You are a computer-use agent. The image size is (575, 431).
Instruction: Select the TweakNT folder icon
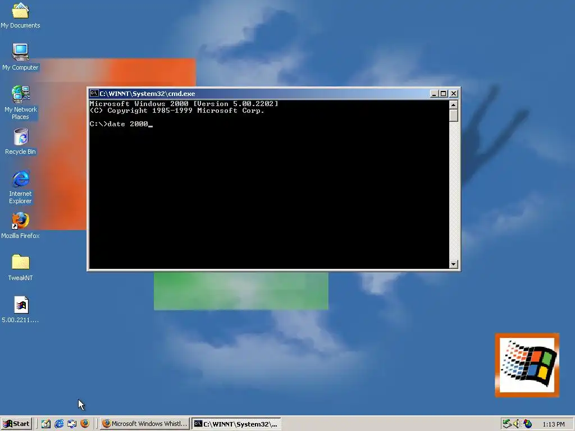coord(20,268)
